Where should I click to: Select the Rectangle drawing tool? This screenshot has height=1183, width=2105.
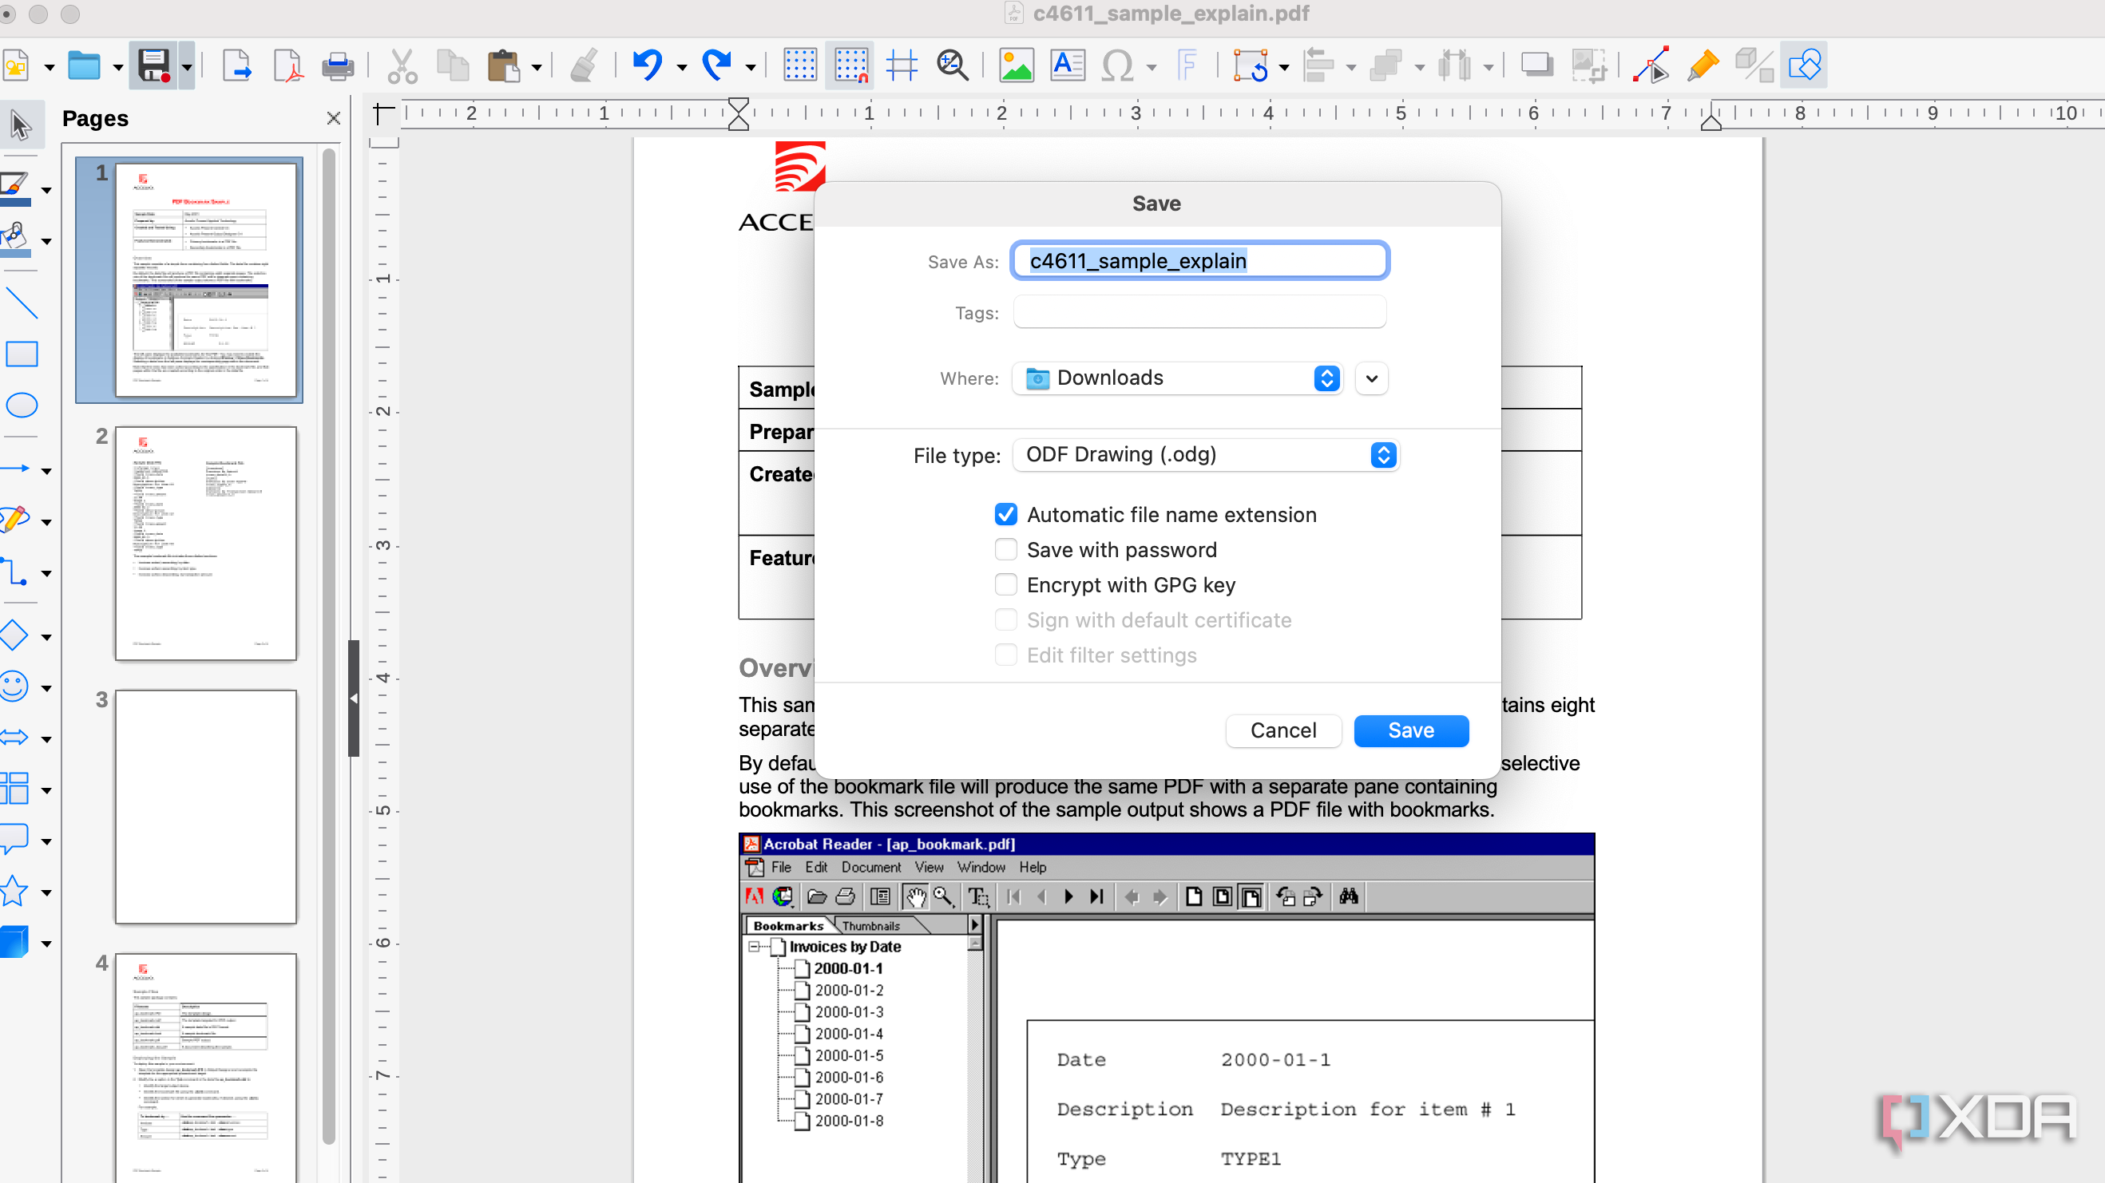[22, 354]
